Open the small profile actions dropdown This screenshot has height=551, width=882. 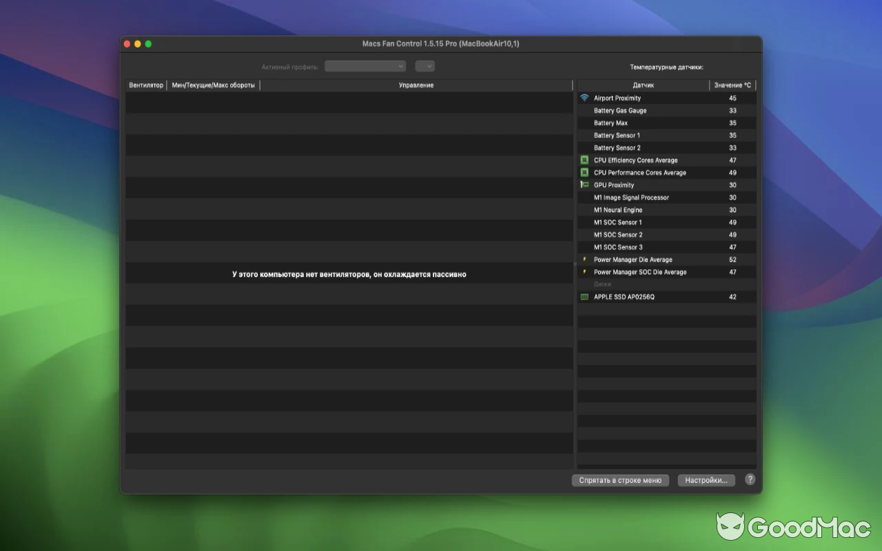pyautogui.click(x=424, y=65)
